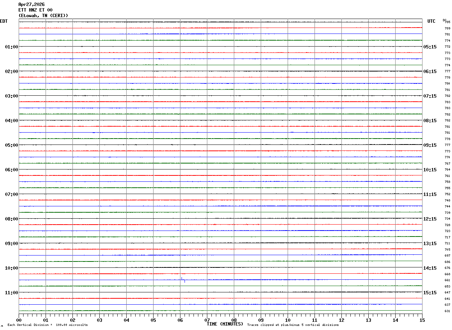The image size is (452, 330).
Task: Click the blue spike near minute 06
Action: (x=182, y=279)
